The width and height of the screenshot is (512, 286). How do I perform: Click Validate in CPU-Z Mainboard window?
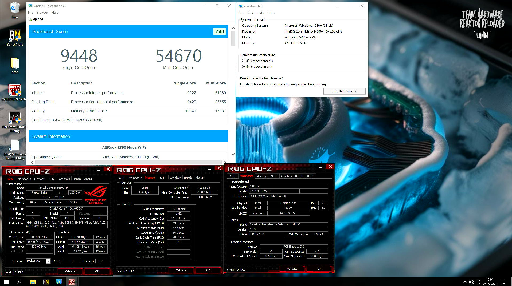292,269
